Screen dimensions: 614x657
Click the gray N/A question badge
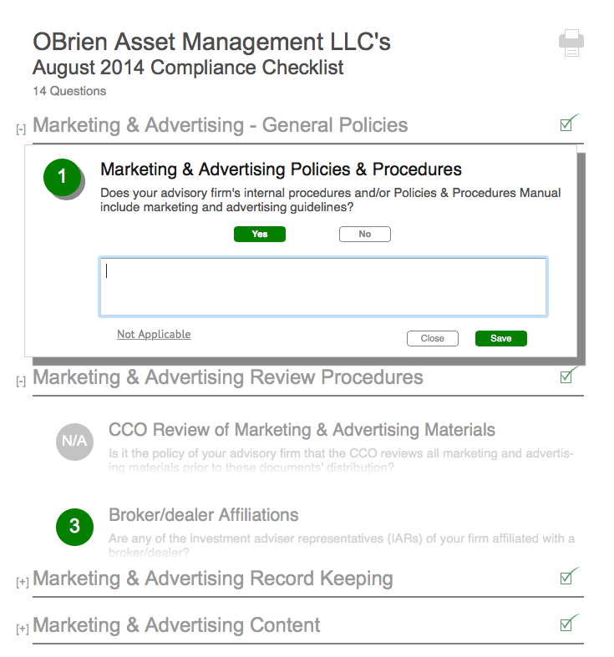coord(74,440)
